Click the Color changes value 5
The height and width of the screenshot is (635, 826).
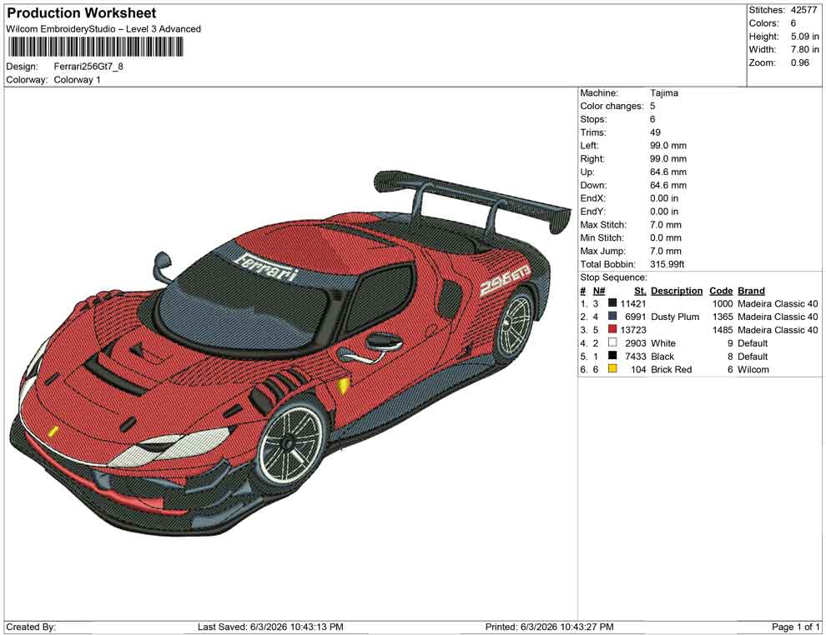point(652,106)
